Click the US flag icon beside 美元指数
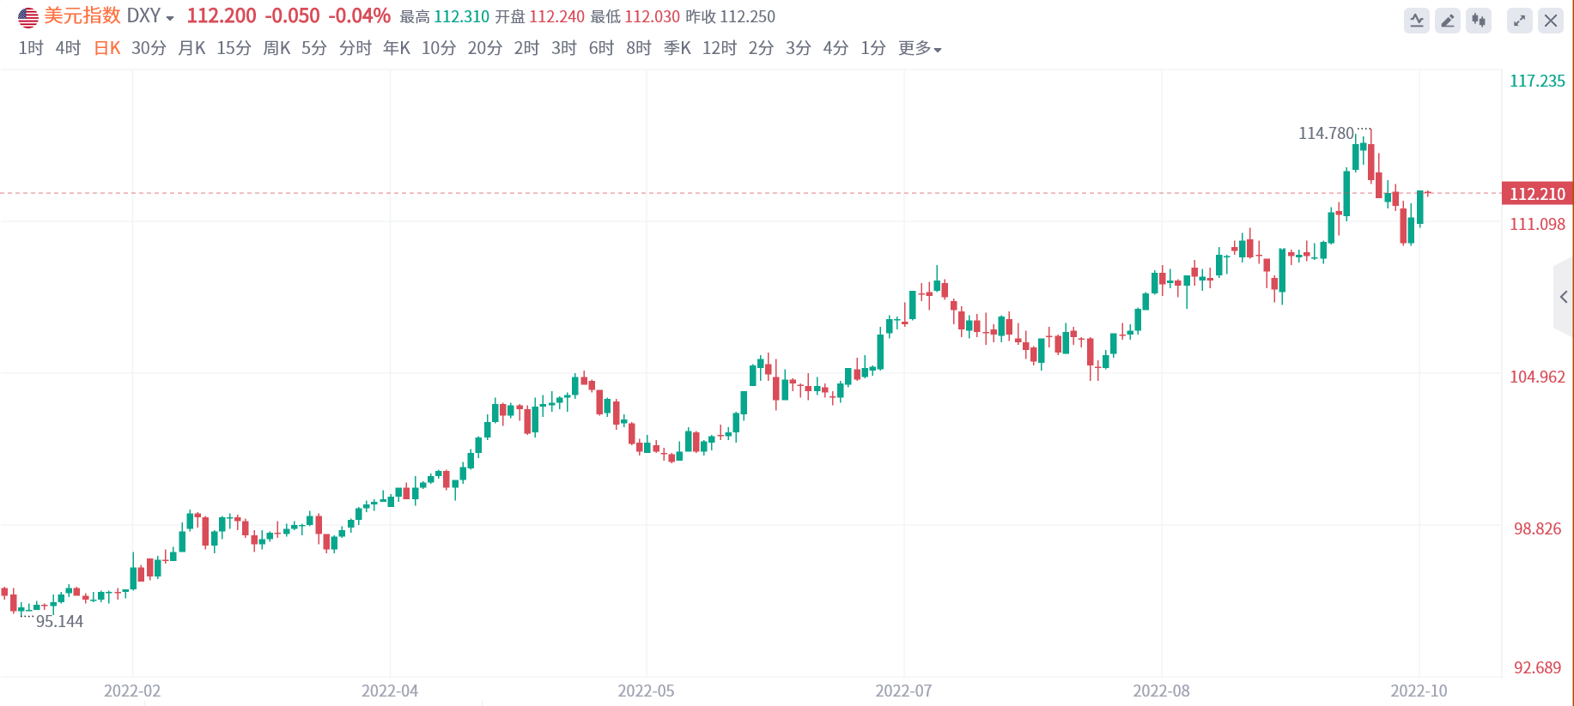The height and width of the screenshot is (706, 1574). [x=28, y=17]
